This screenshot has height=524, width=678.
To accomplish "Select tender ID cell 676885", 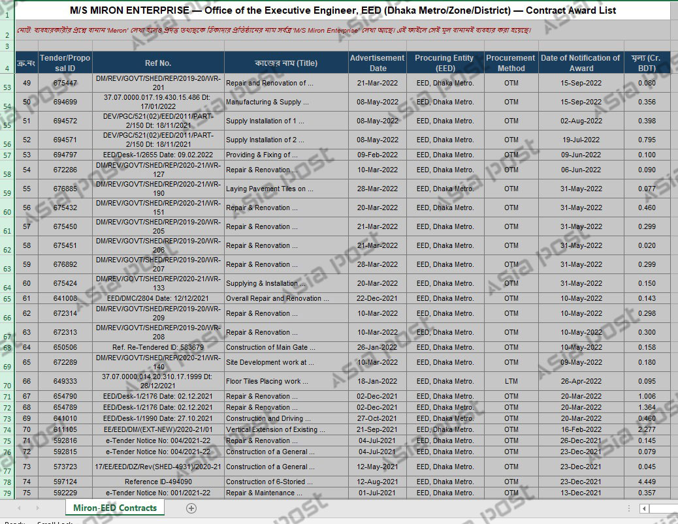I will point(65,189).
